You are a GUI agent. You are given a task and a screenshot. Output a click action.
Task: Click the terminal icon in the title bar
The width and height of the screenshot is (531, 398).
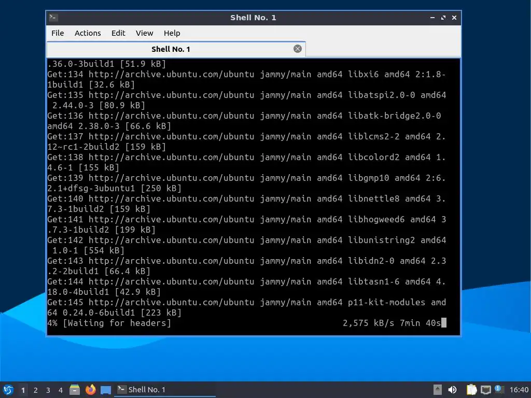[x=53, y=18]
